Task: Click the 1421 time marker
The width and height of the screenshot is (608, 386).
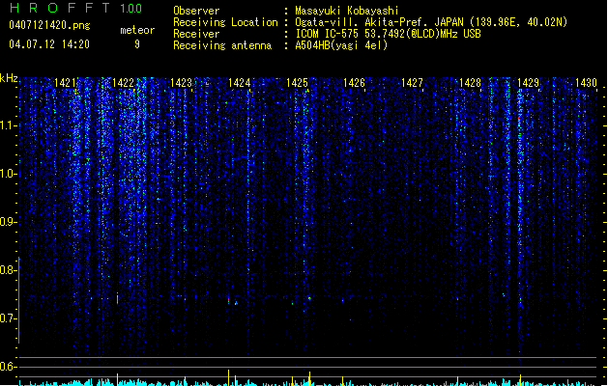Action: click(x=65, y=83)
